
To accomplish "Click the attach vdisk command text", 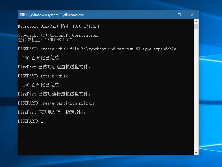I will pos(54,76).
